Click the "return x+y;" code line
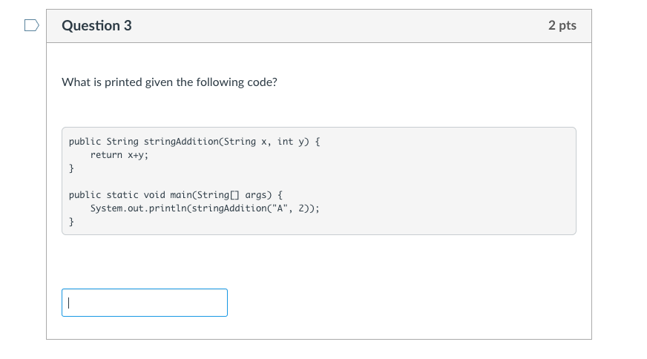The image size is (647, 359). (119, 155)
